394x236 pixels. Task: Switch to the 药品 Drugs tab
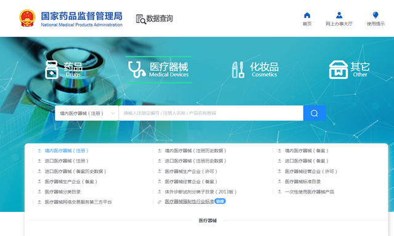pos(64,70)
